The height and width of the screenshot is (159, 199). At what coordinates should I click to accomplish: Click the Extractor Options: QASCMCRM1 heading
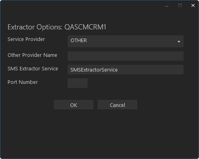[x=57, y=27]
